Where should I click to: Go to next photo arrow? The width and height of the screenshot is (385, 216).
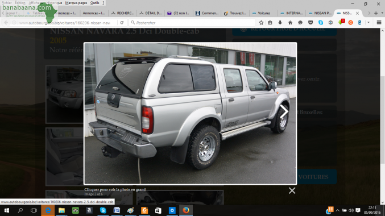284,111
